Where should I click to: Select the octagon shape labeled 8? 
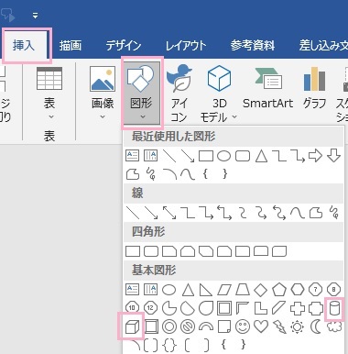[333, 289]
